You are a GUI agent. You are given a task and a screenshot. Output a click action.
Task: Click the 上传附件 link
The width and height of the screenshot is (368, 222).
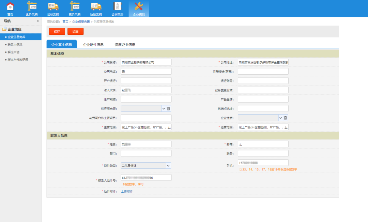[127, 191]
